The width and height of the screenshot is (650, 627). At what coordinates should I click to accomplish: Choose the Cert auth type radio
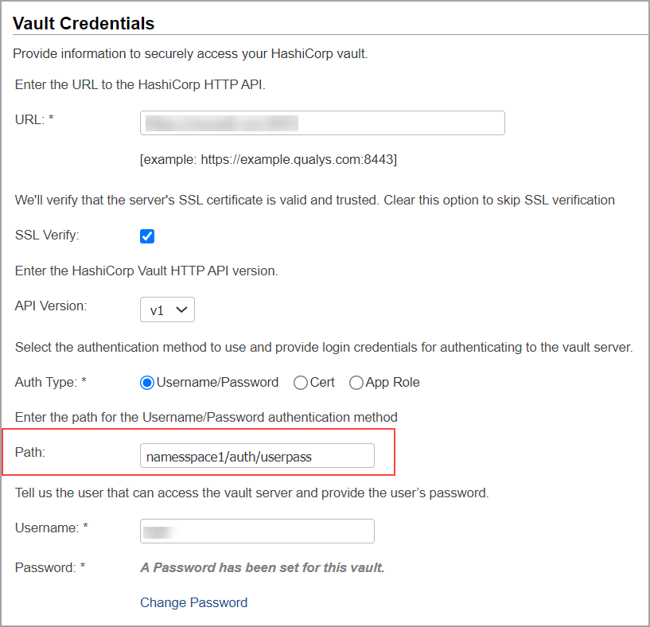(301, 383)
